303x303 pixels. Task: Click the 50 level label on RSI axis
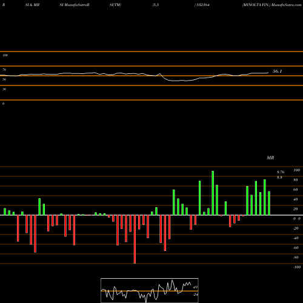tap(4, 79)
